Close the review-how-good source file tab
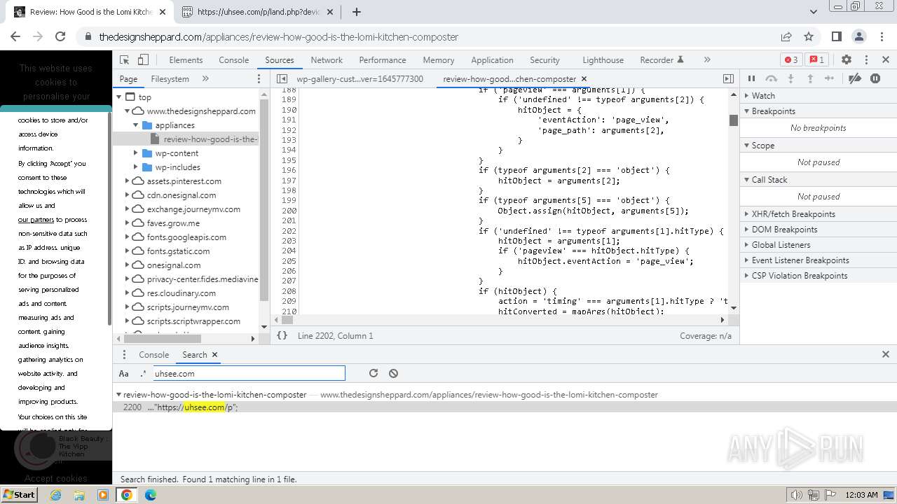The image size is (897, 504). (584, 79)
